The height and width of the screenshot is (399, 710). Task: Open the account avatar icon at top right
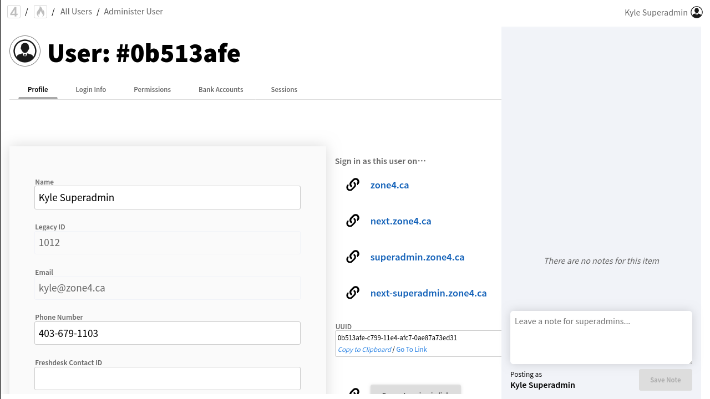(697, 12)
